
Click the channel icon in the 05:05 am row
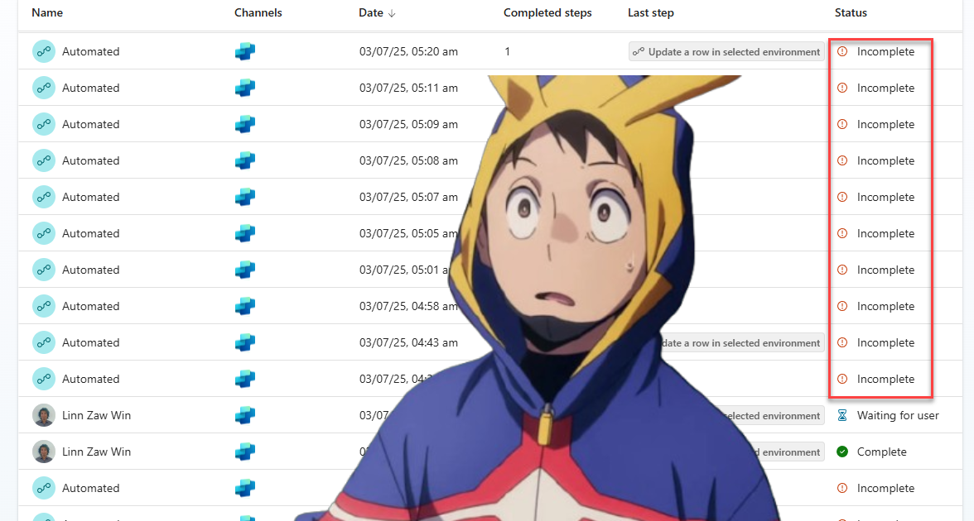245,233
